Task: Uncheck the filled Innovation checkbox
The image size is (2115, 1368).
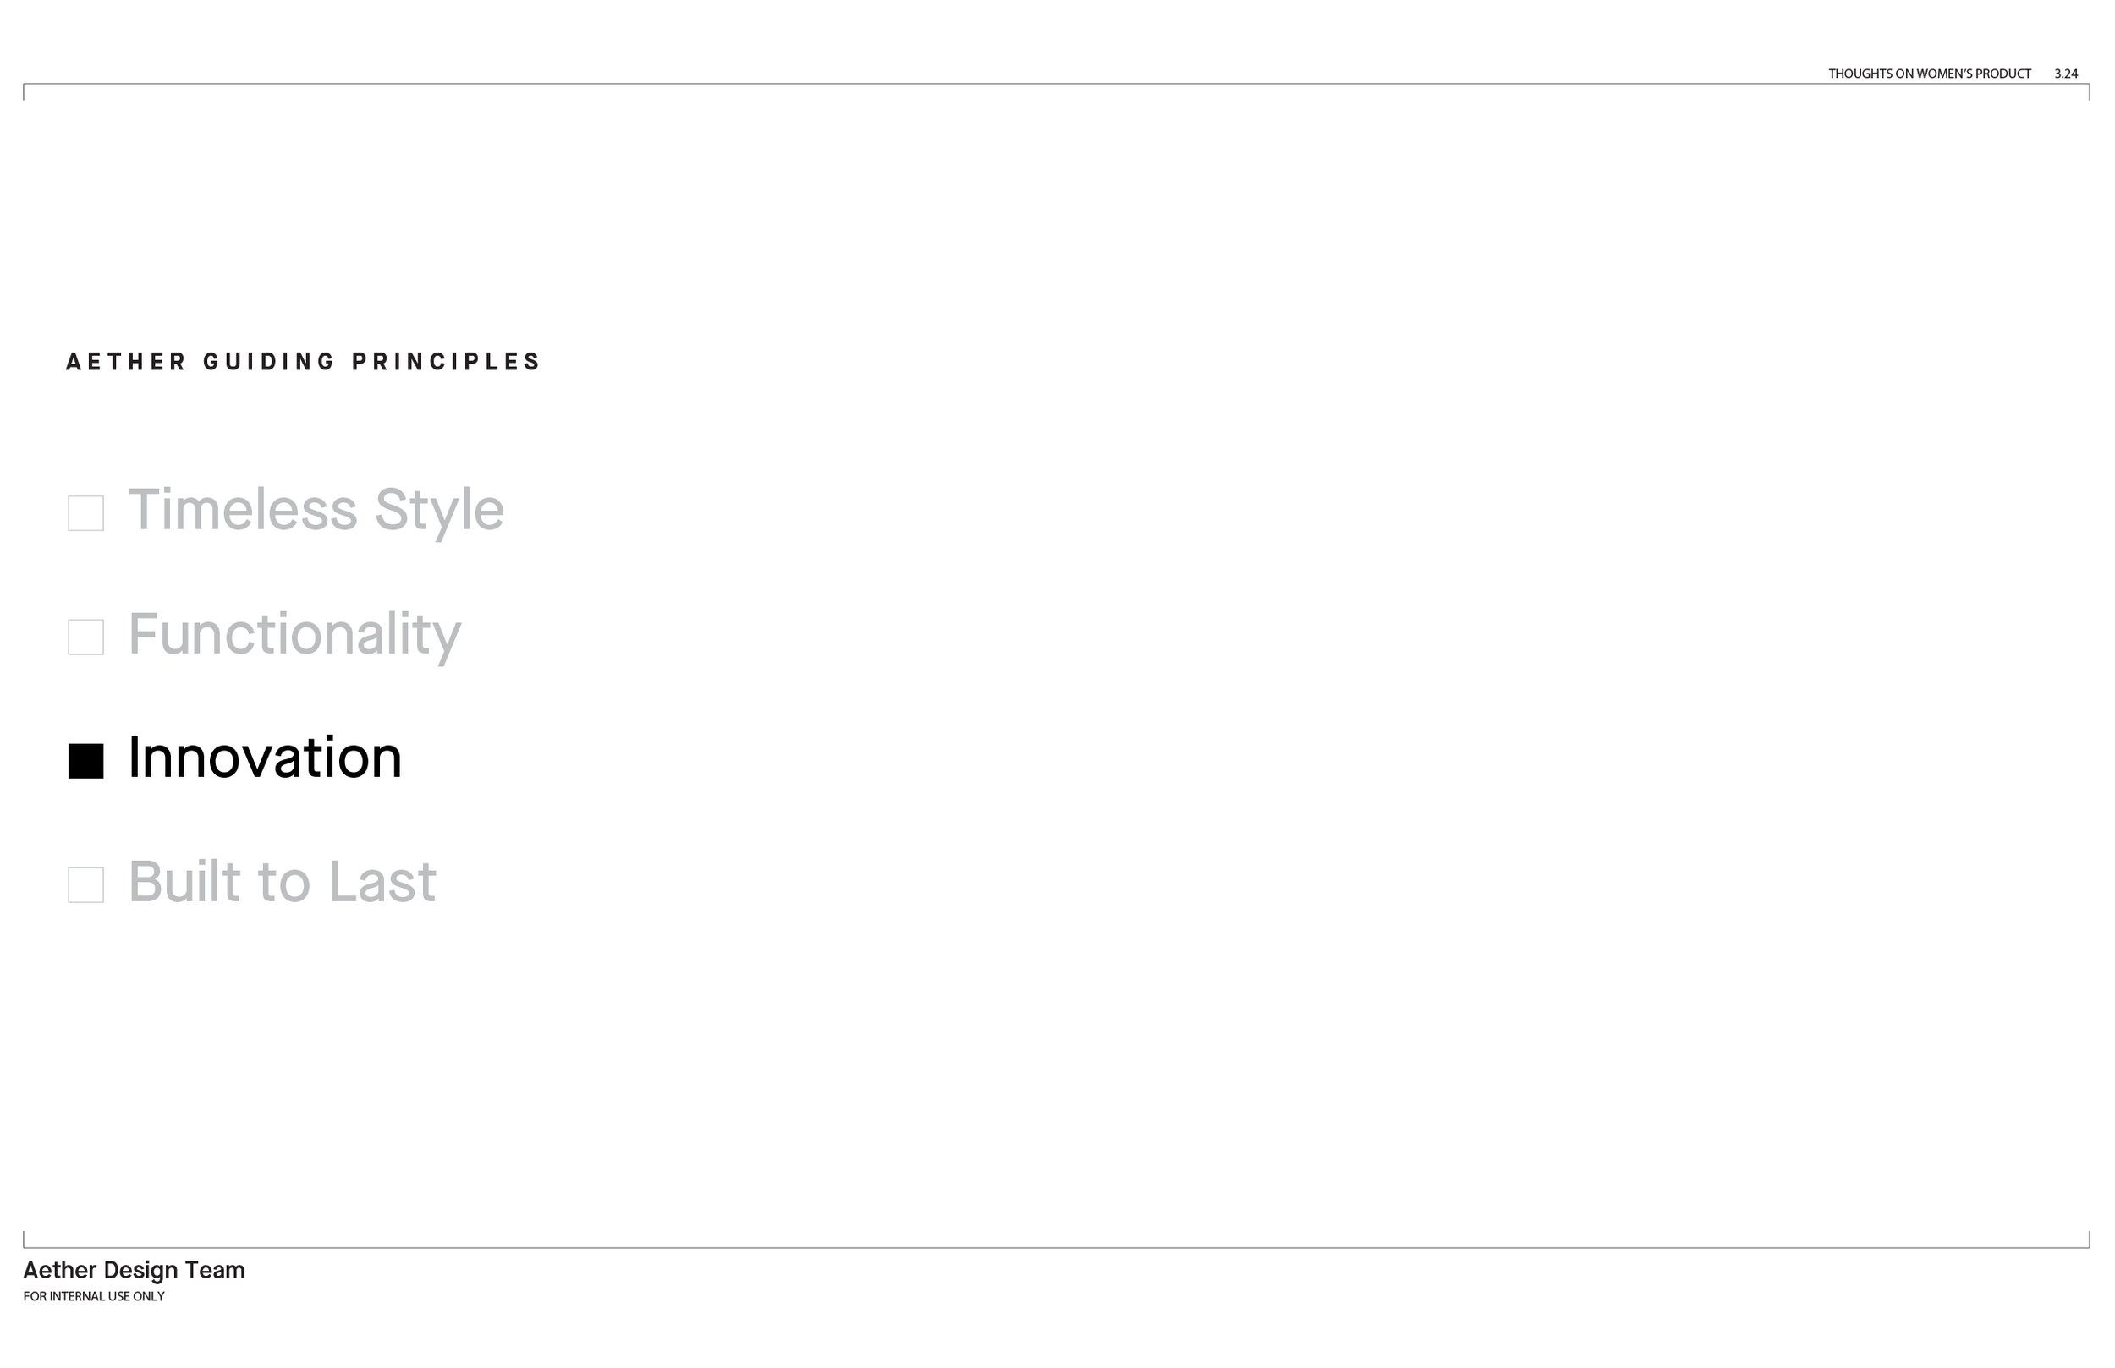Action: pos(86,761)
